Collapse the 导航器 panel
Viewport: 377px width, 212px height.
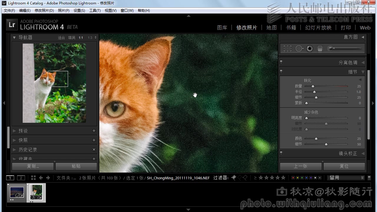pyautogui.click(x=14, y=37)
